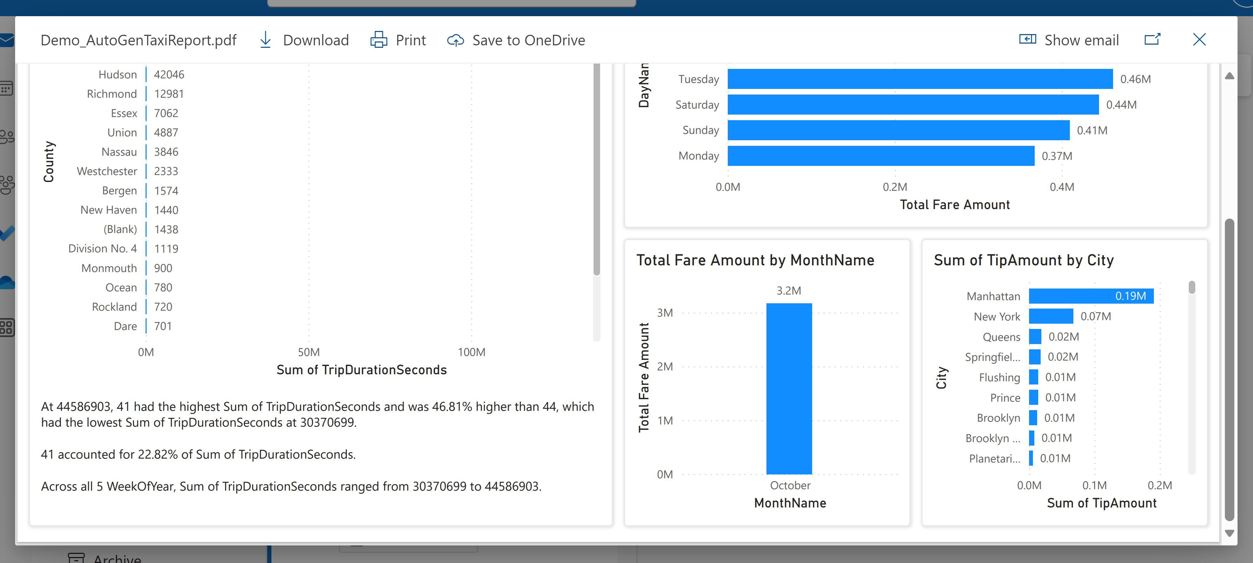The image size is (1253, 563).
Task: Open the PDF in a new window icon
Action: (x=1152, y=39)
